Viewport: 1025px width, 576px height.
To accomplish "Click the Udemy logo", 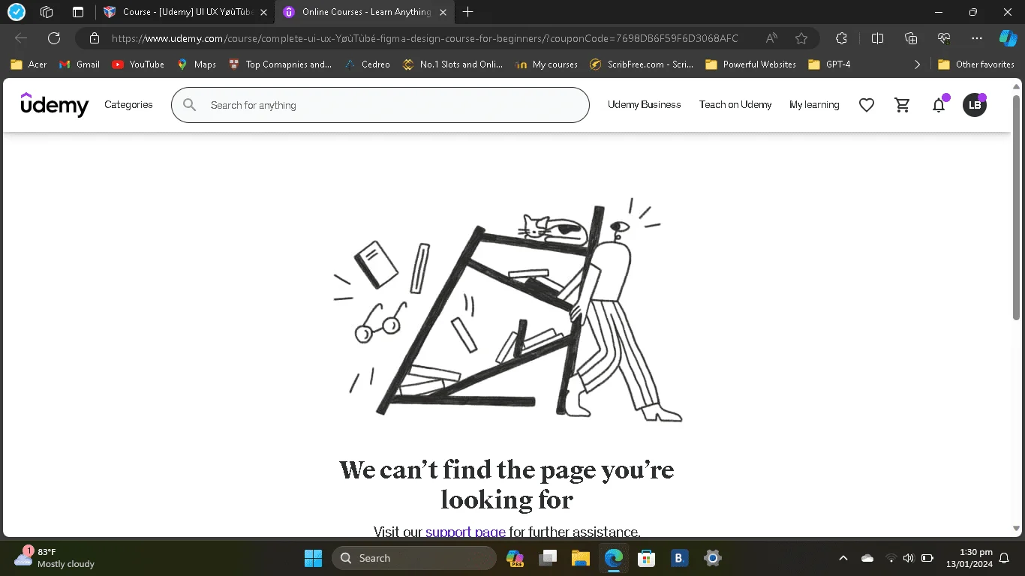I will click(55, 105).
